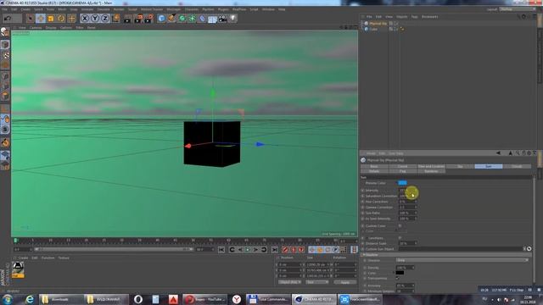The width and height of the screenshot is (543, 305).
Task: Open the blue deformer objects icon
Action: pyautogui.click(x=202, y=19)
